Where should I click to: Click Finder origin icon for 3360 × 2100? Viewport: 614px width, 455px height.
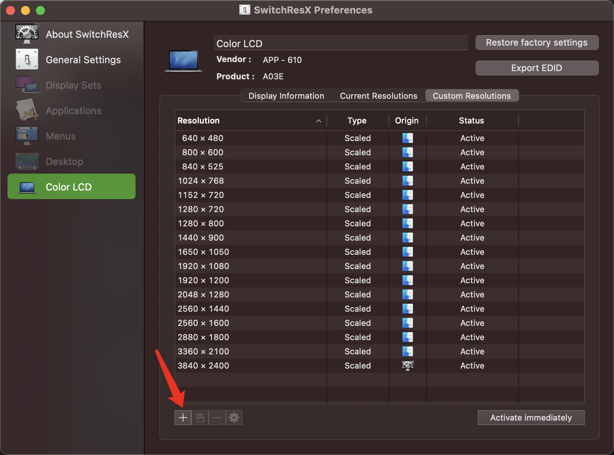[x=408, y=351]
